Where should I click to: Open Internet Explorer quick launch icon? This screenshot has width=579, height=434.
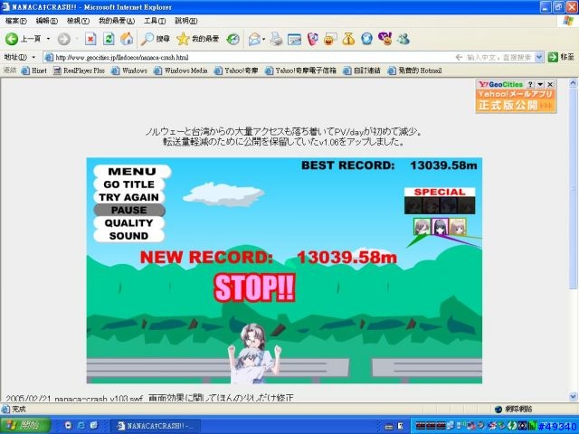pyautogui.click(x=81, y=426)
